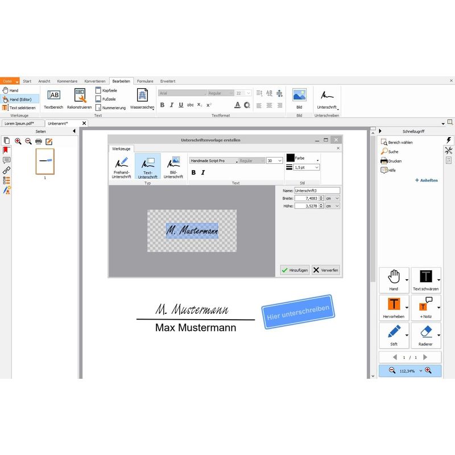Viewport: 455px width, 455px height.
Task: Click the black Farbe color swatch
Action: [290, 158]
